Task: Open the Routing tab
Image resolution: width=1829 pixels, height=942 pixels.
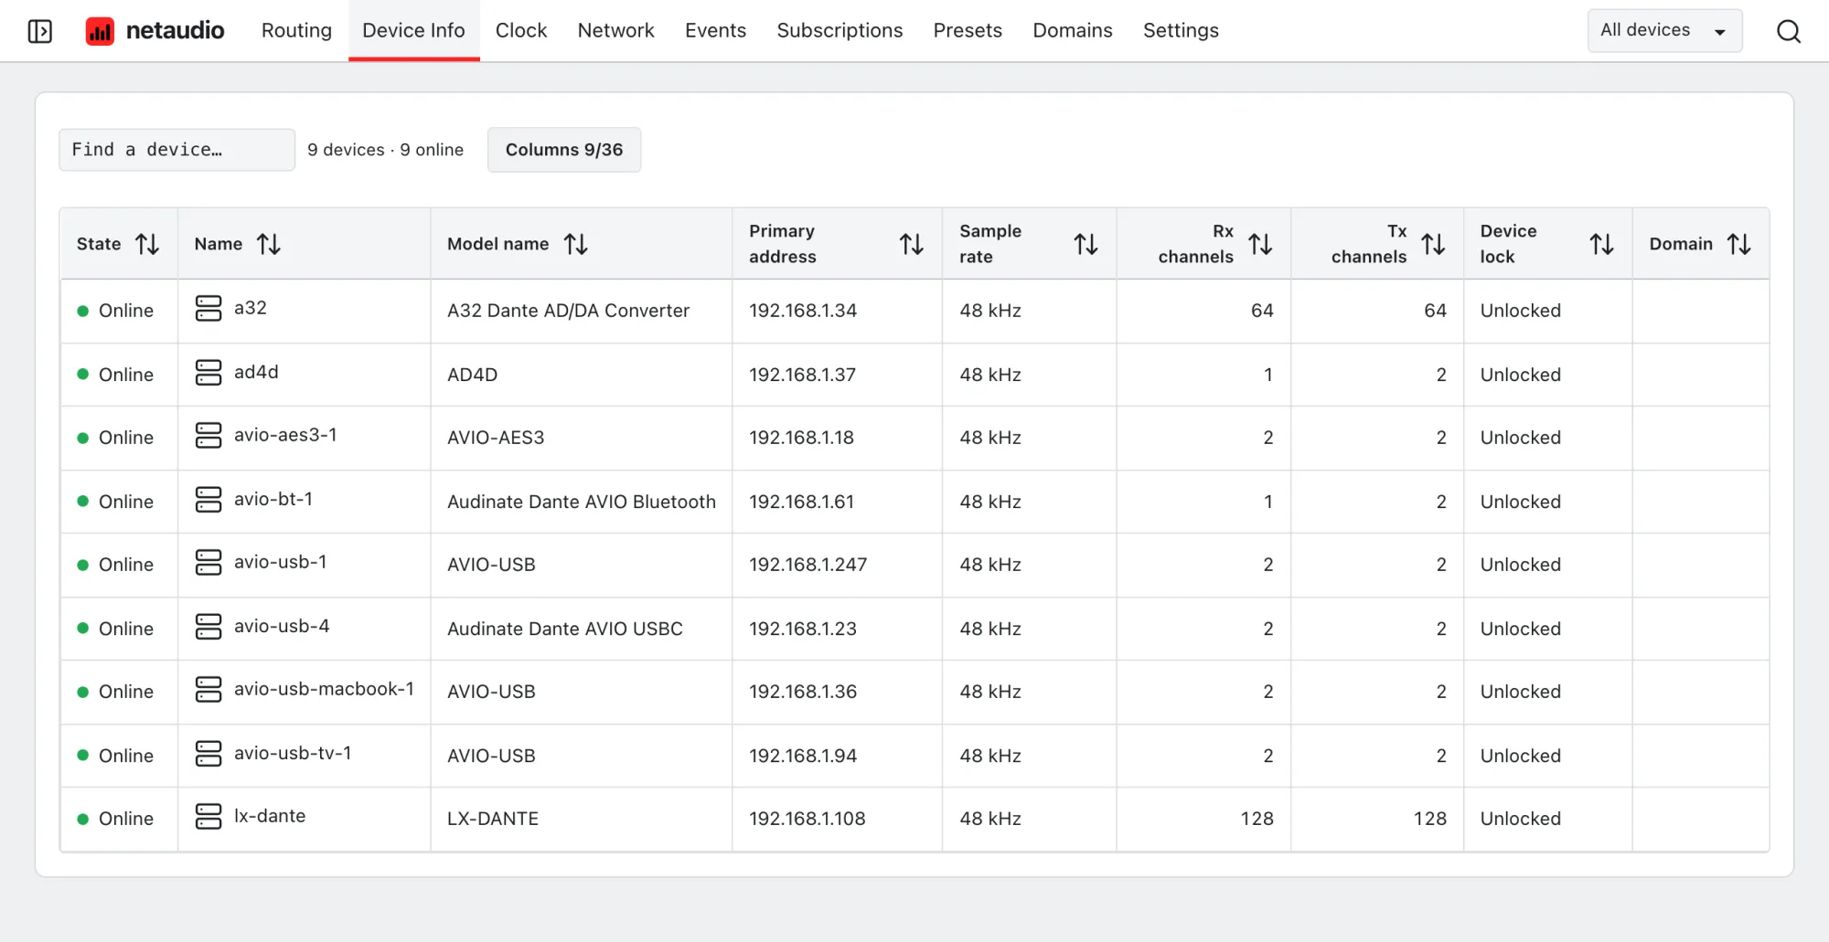Action: [x=296, y=30]
